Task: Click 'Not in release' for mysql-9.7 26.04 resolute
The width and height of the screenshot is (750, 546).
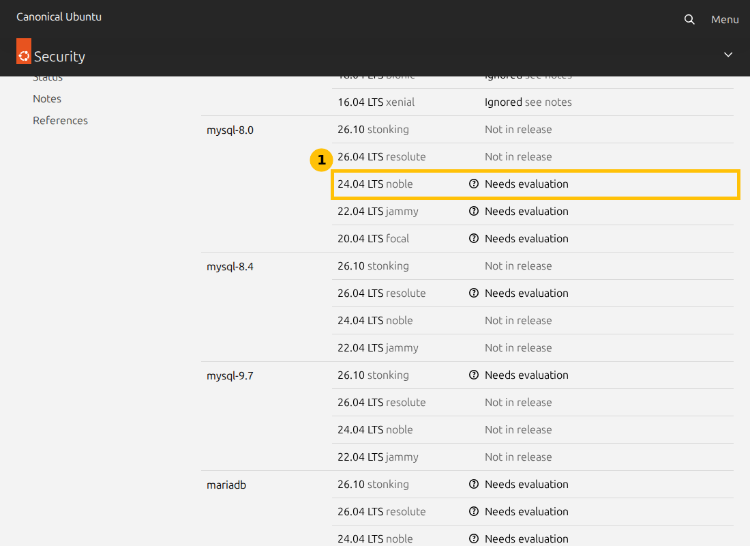Action: (518, 402)
